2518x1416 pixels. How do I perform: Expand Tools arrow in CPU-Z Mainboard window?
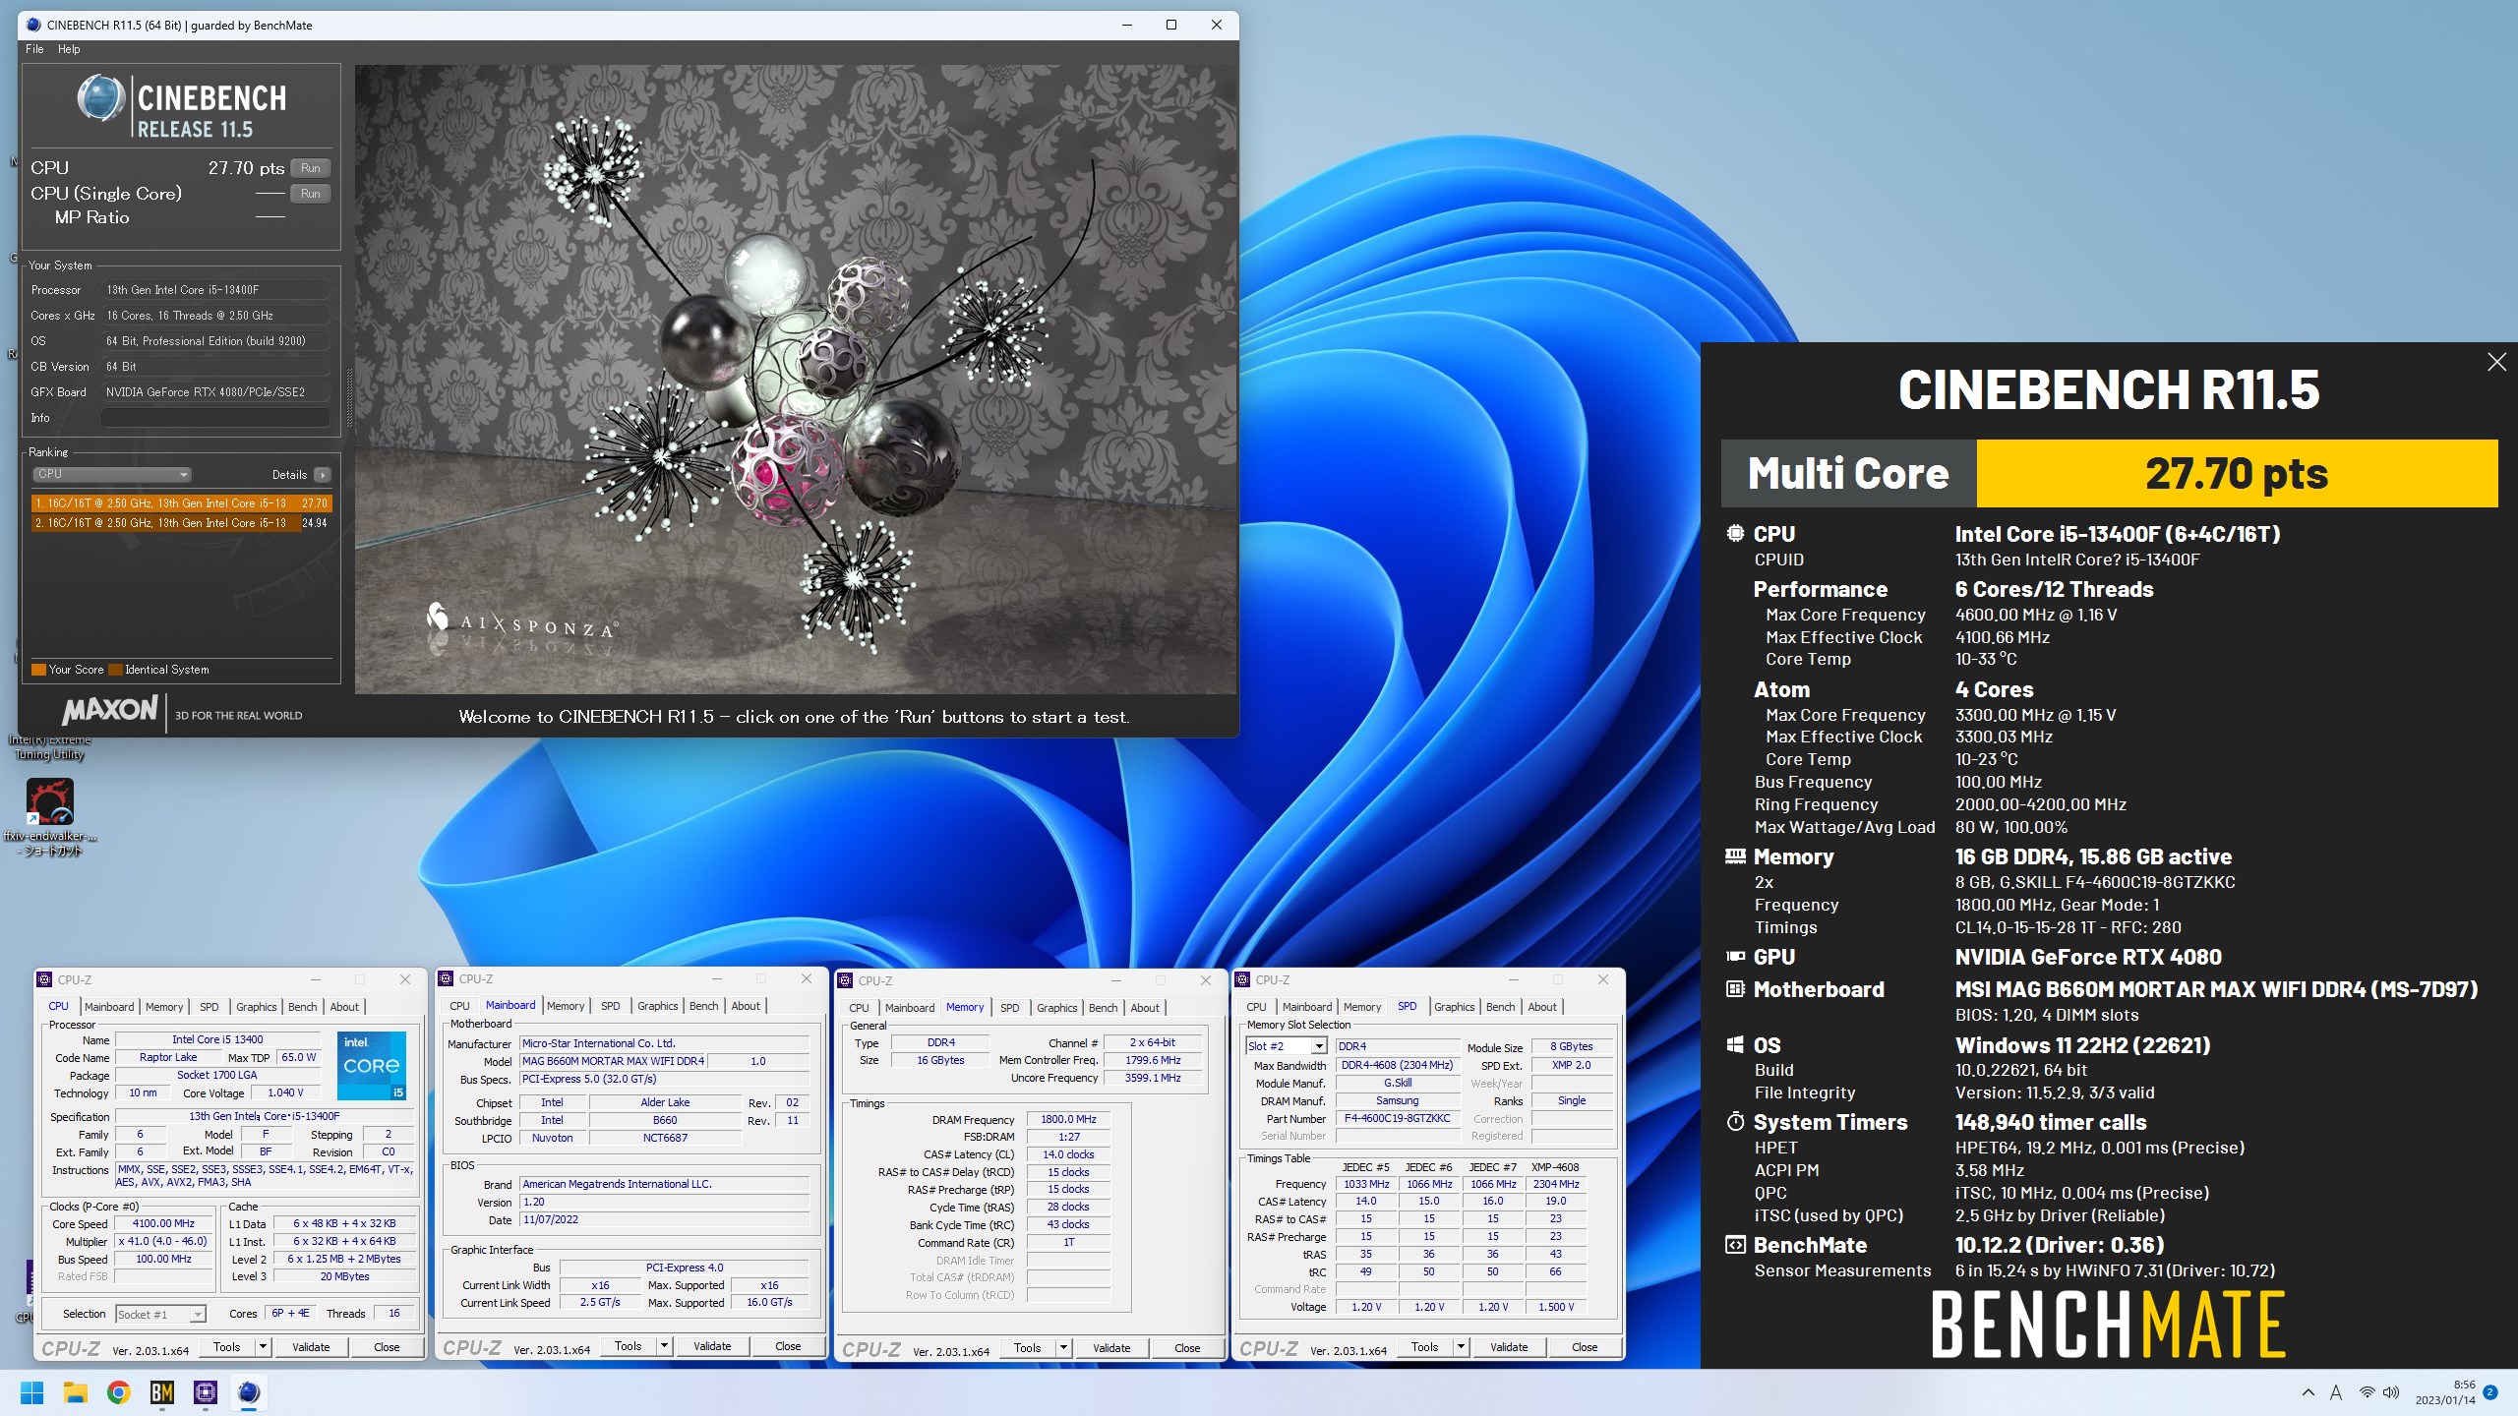point(664,1346)
